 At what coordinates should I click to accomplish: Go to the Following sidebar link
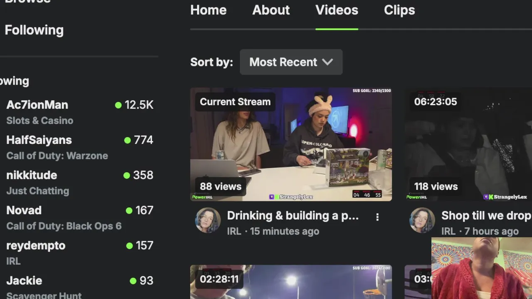coord(34,30)
